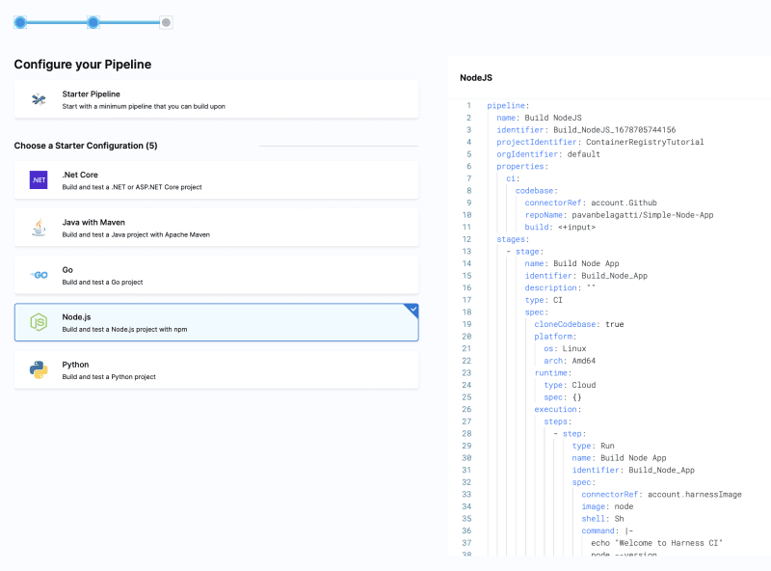Click line 'identifier: Build_NodeJS_1678705744156'
Image resolution: width=771 pixels, height=571 pixels.
586,130
